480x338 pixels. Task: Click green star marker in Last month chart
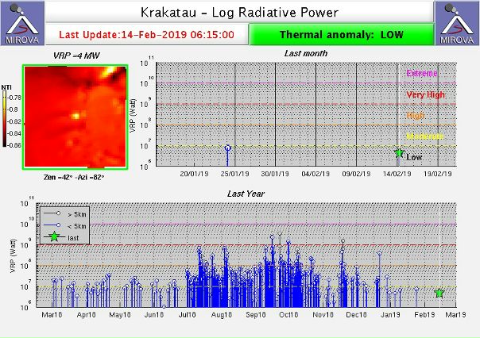[399, 153]
